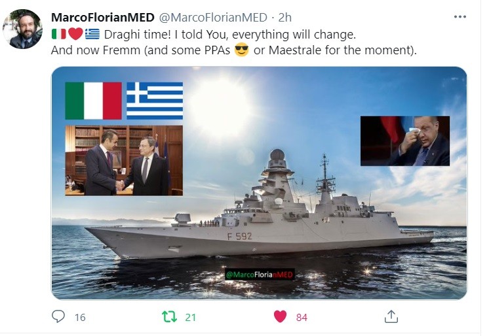489x336 pixels.
Task: Click the reply count 16
Action: [x=80, y=317]
